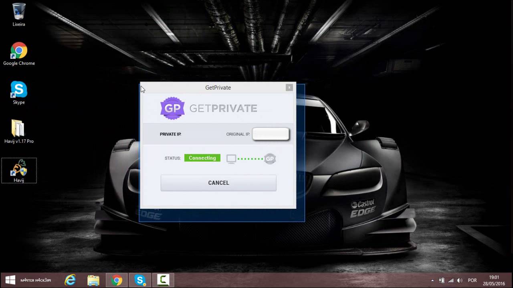Open the clock showing 19:01
Screen dimensions: 513x288
[494, 280]
